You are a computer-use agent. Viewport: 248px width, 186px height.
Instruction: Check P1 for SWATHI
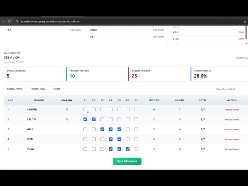click(x=85, y=109)
